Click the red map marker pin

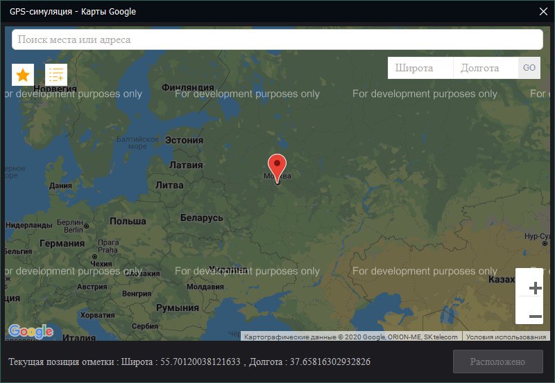(277, 168)
